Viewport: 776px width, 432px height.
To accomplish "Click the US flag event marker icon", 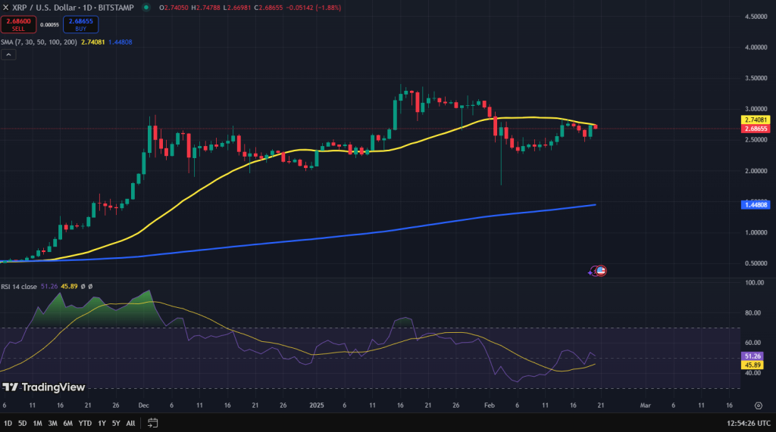I will coord(601,271).
